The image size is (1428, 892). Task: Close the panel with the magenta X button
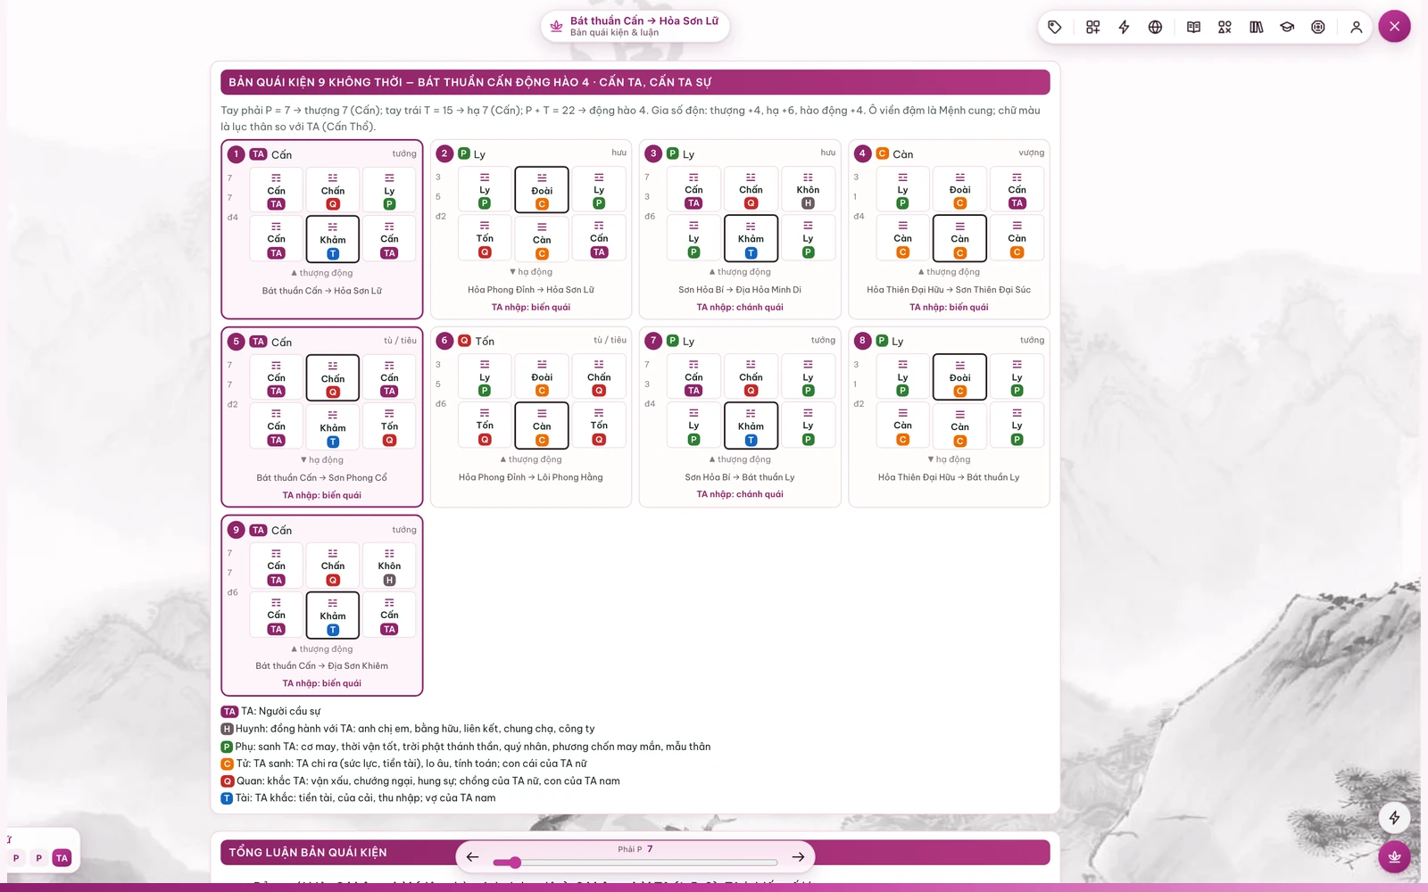(x=1394, y=26)
